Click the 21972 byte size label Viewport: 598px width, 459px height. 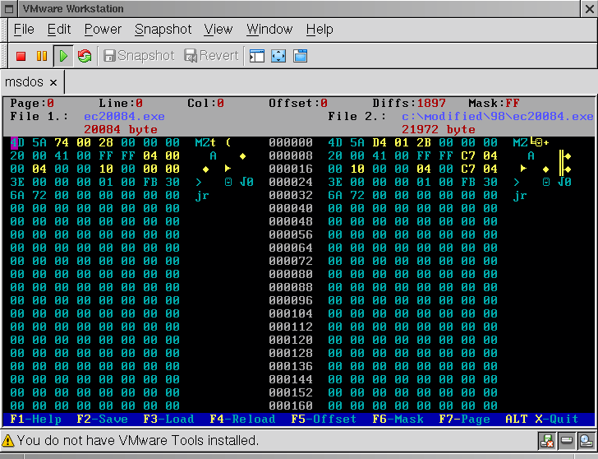(x=439, y=129)
